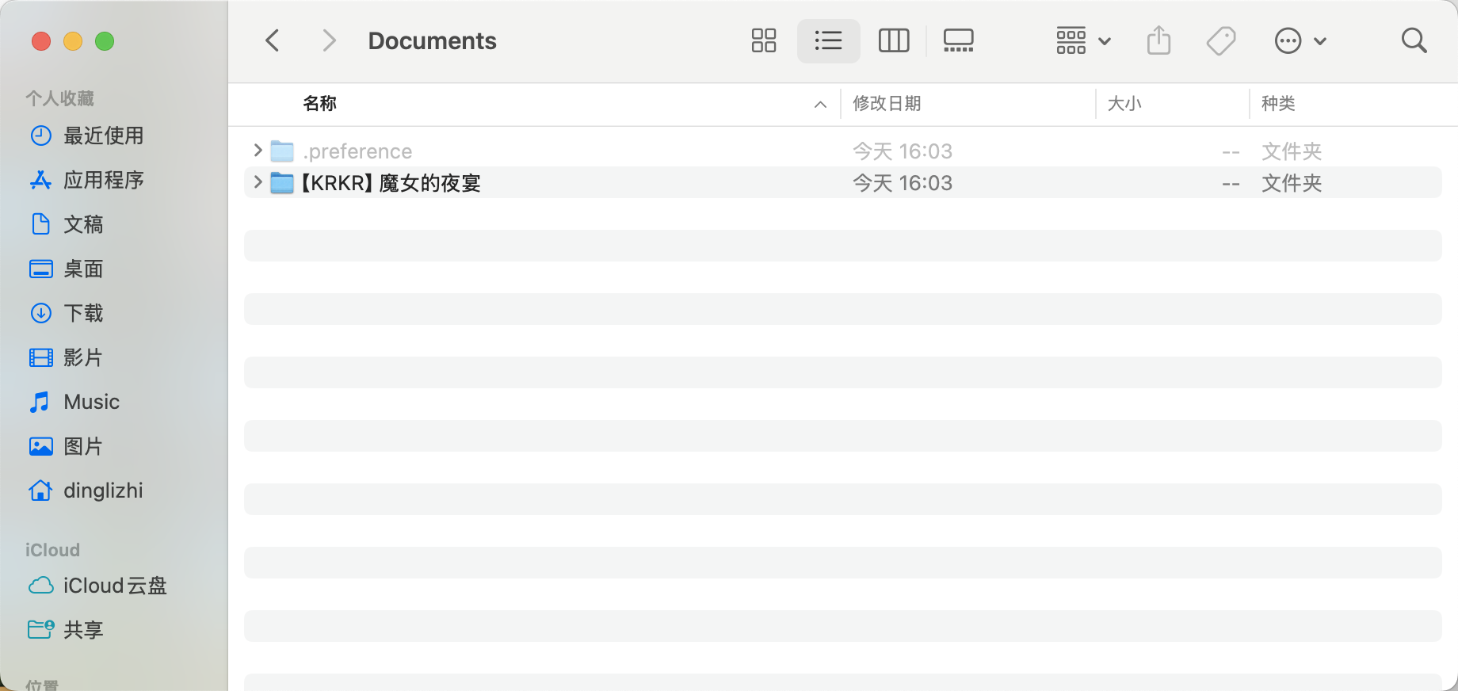Screen dimensions: 1458x691
Task: Sort by 修改日期 column header
Action: [887, 104]
